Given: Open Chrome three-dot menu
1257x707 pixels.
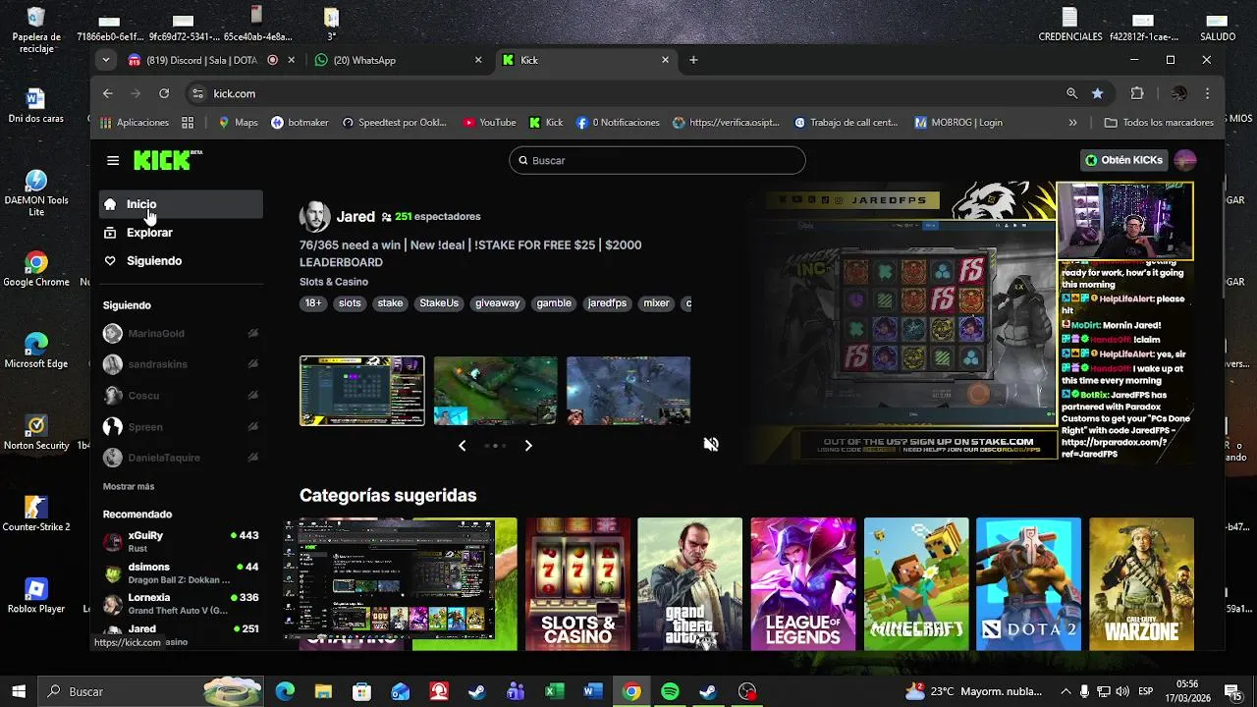Looking at the screenshot, I should click(x=1208, y=93).
